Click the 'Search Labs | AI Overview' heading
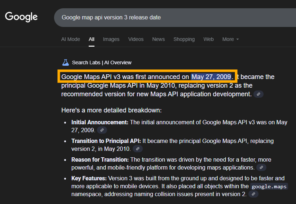 tap(102, 62)
